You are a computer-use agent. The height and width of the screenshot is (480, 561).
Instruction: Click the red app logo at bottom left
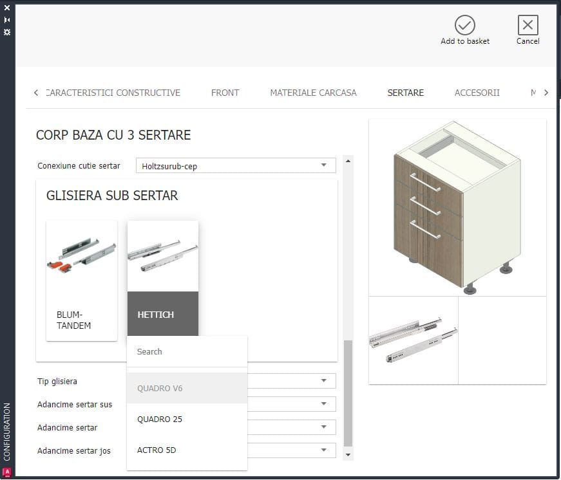click(7, 472)
